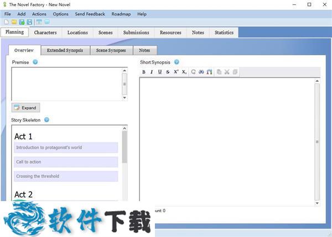Viewport: 332px width, 237px height.
Task: Open the Actions menu
Action: point(39,14)
